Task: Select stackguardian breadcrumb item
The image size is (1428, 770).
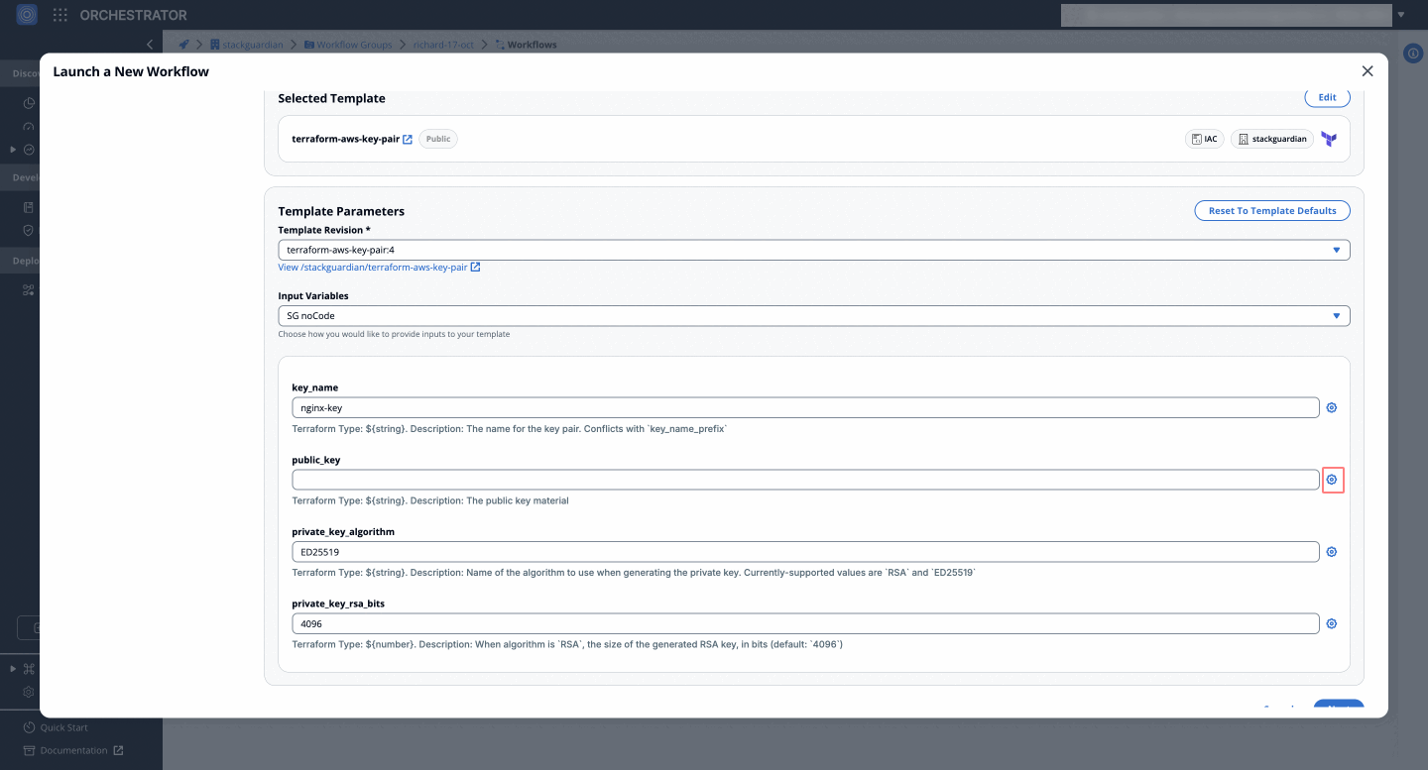Action: click(x=246, y=45)
